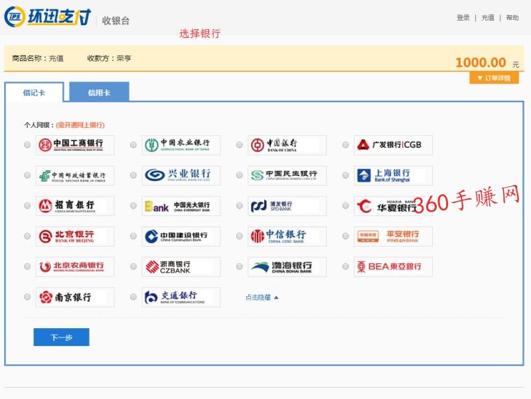Select the 浦发银行 radio button
The height and width of the screenshot is (399, 531).
pos(240,205)
